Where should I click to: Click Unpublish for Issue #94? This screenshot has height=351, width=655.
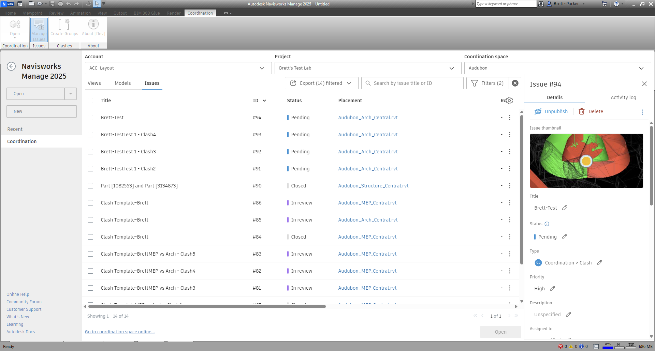tap(551, 111)
